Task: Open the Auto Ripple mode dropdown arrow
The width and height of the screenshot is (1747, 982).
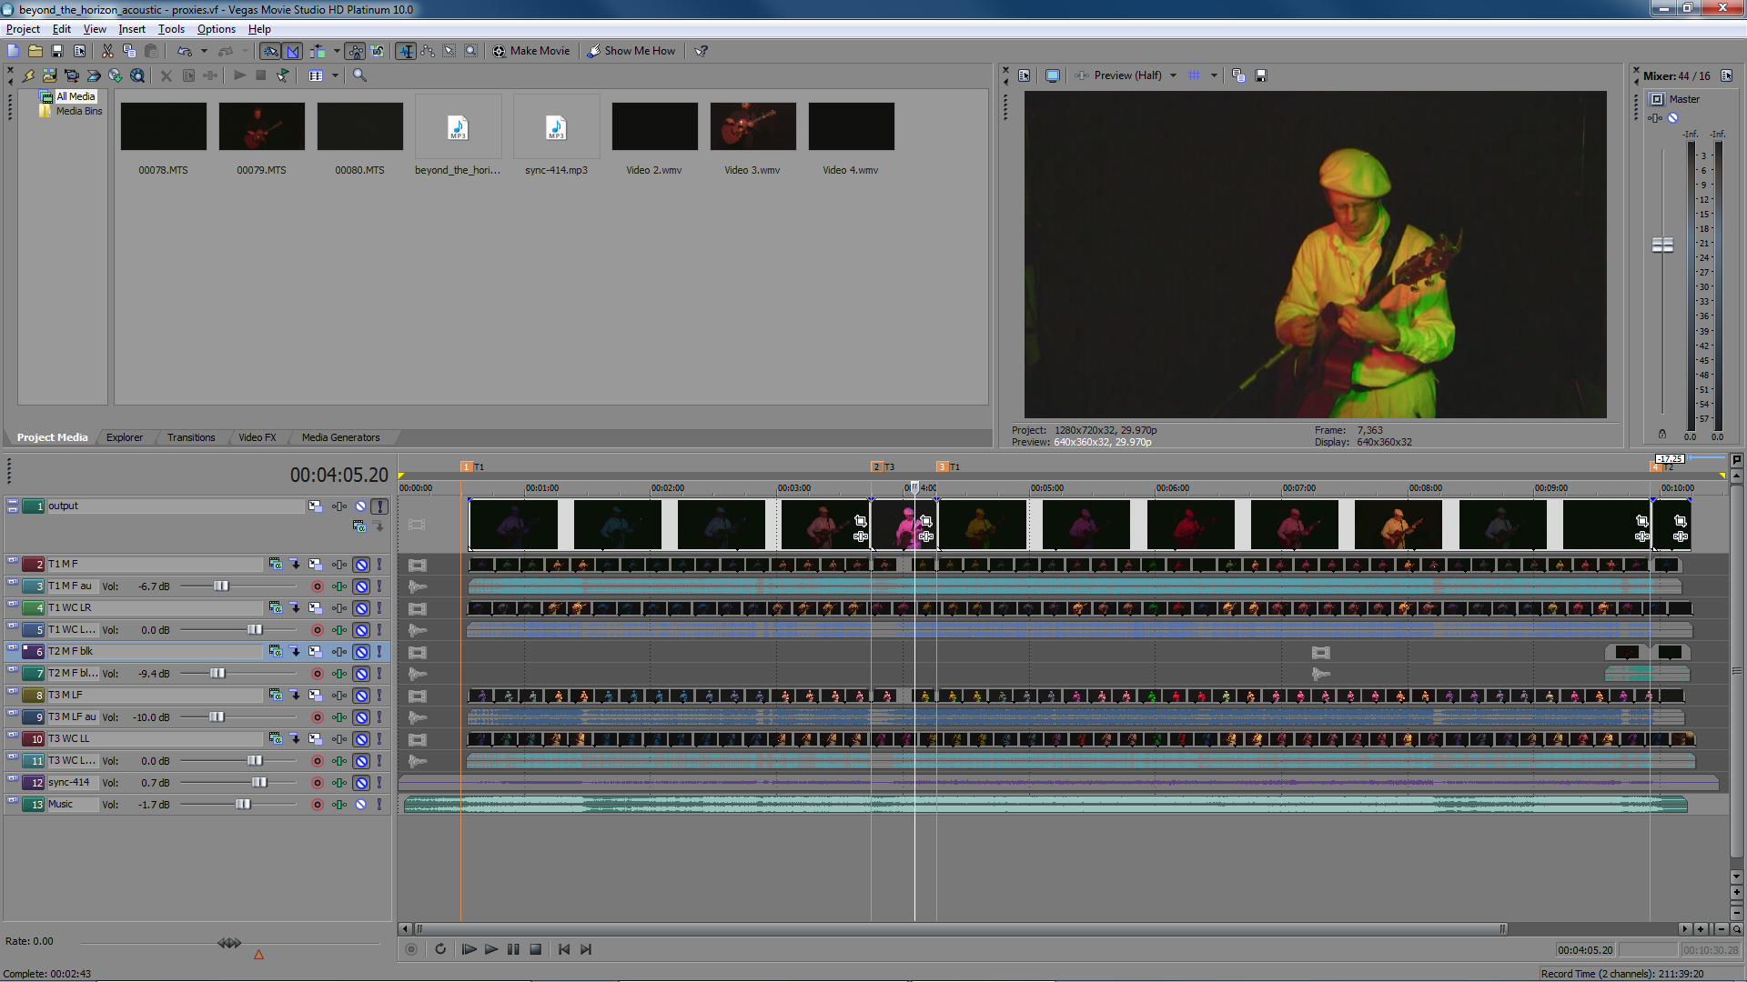Action: click(x=337, y=51)
